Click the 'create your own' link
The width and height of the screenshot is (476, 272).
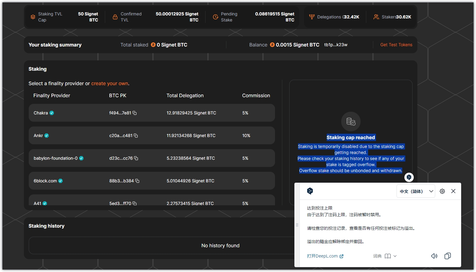(110, 83)
